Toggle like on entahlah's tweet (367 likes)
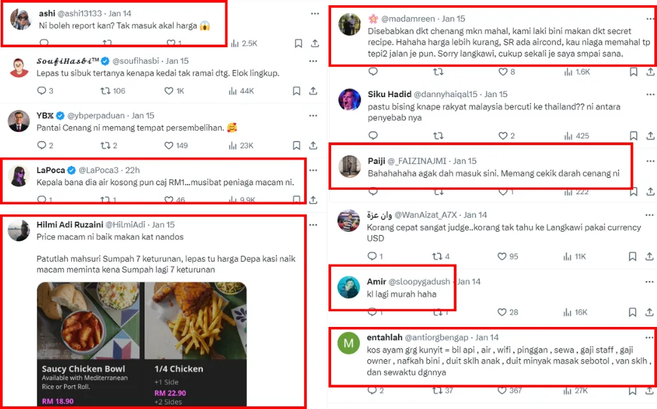This screenshot has height=409, width=657. tap(503, 391)
